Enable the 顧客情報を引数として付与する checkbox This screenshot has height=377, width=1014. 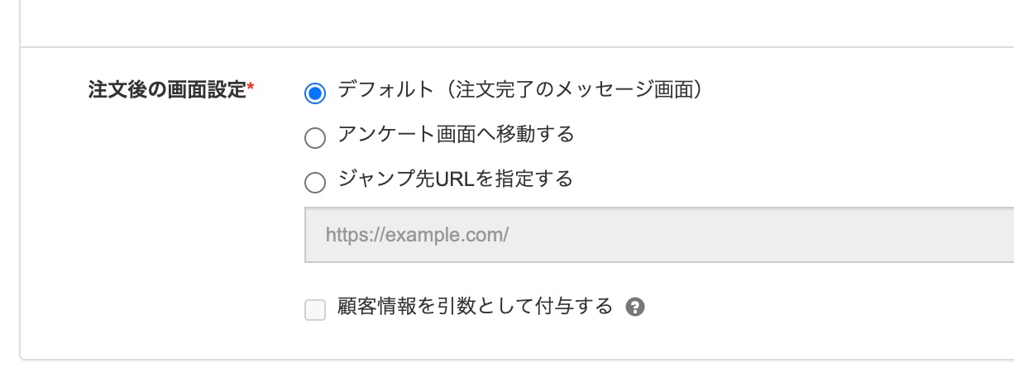[315, 310]
